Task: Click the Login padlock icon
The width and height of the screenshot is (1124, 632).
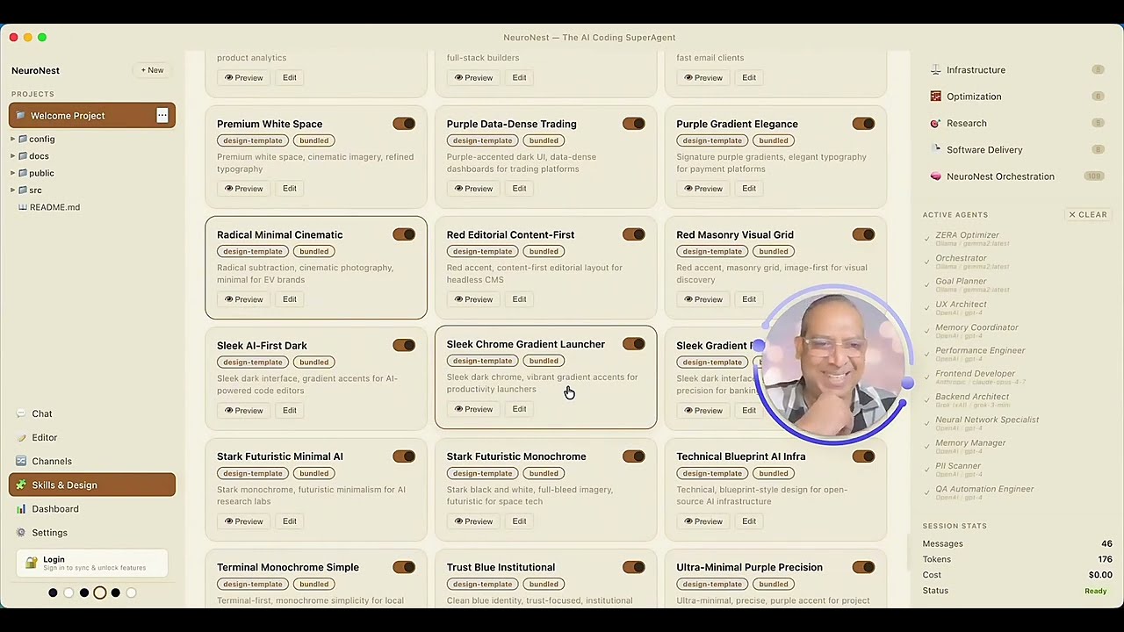Action: pos(32,563)
